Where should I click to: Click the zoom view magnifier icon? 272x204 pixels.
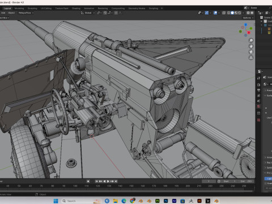(x=251, y=40)
